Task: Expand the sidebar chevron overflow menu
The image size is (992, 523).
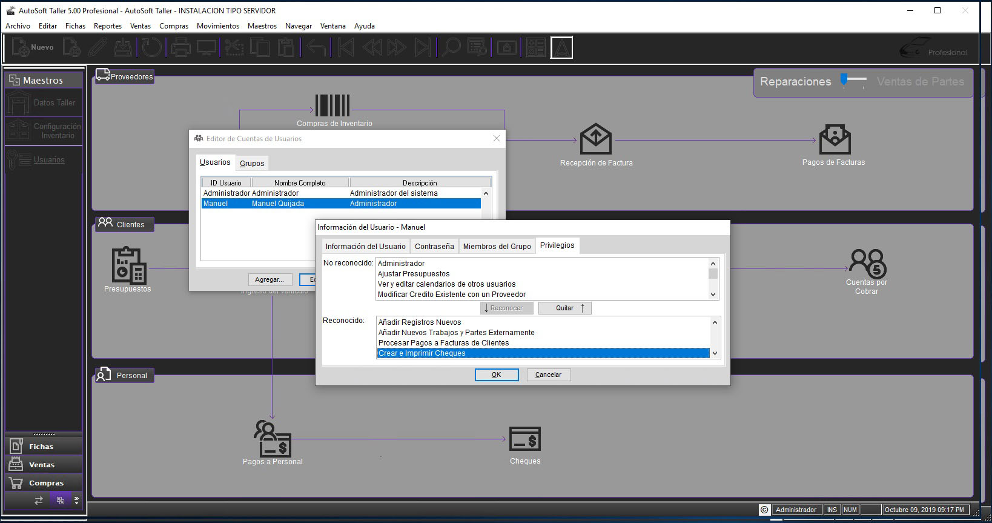Action: click(76, 501)
